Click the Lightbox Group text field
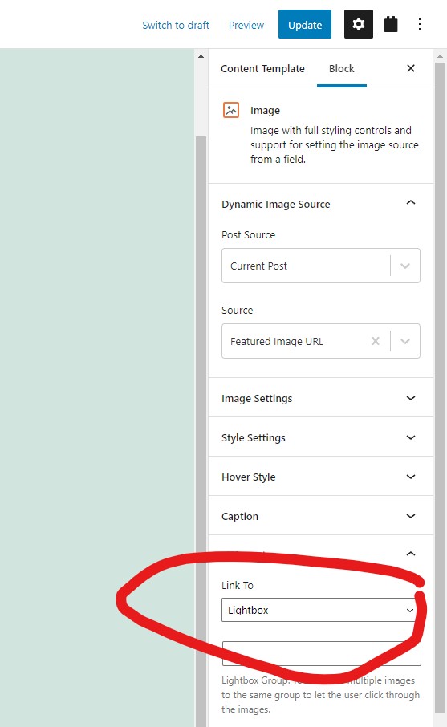Screen dimensions: 447x727 (x=321, y=654)
